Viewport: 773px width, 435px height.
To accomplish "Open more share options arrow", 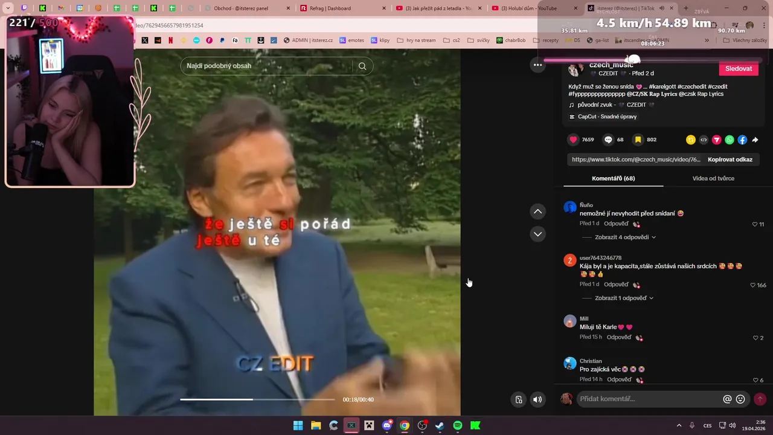I will click(x=755, y=140).
